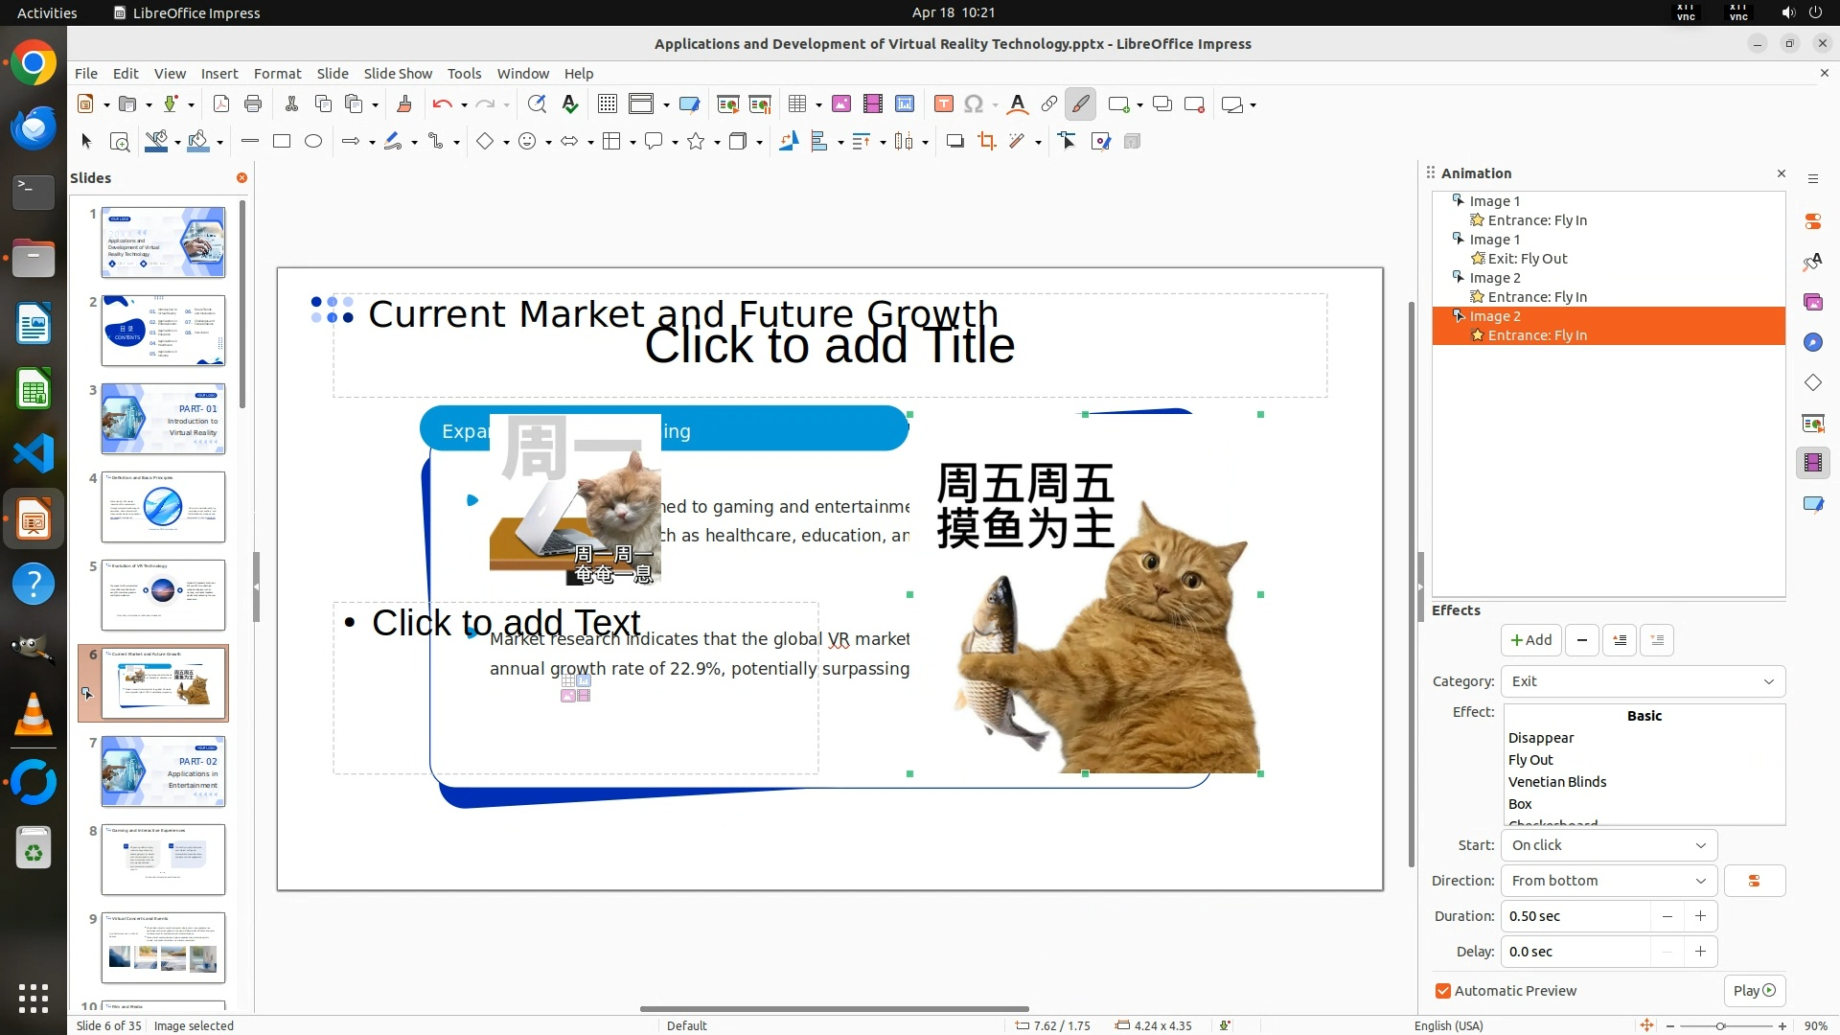
Task: Click the Display Grid toolbar icon
Action: click(607, 104)
